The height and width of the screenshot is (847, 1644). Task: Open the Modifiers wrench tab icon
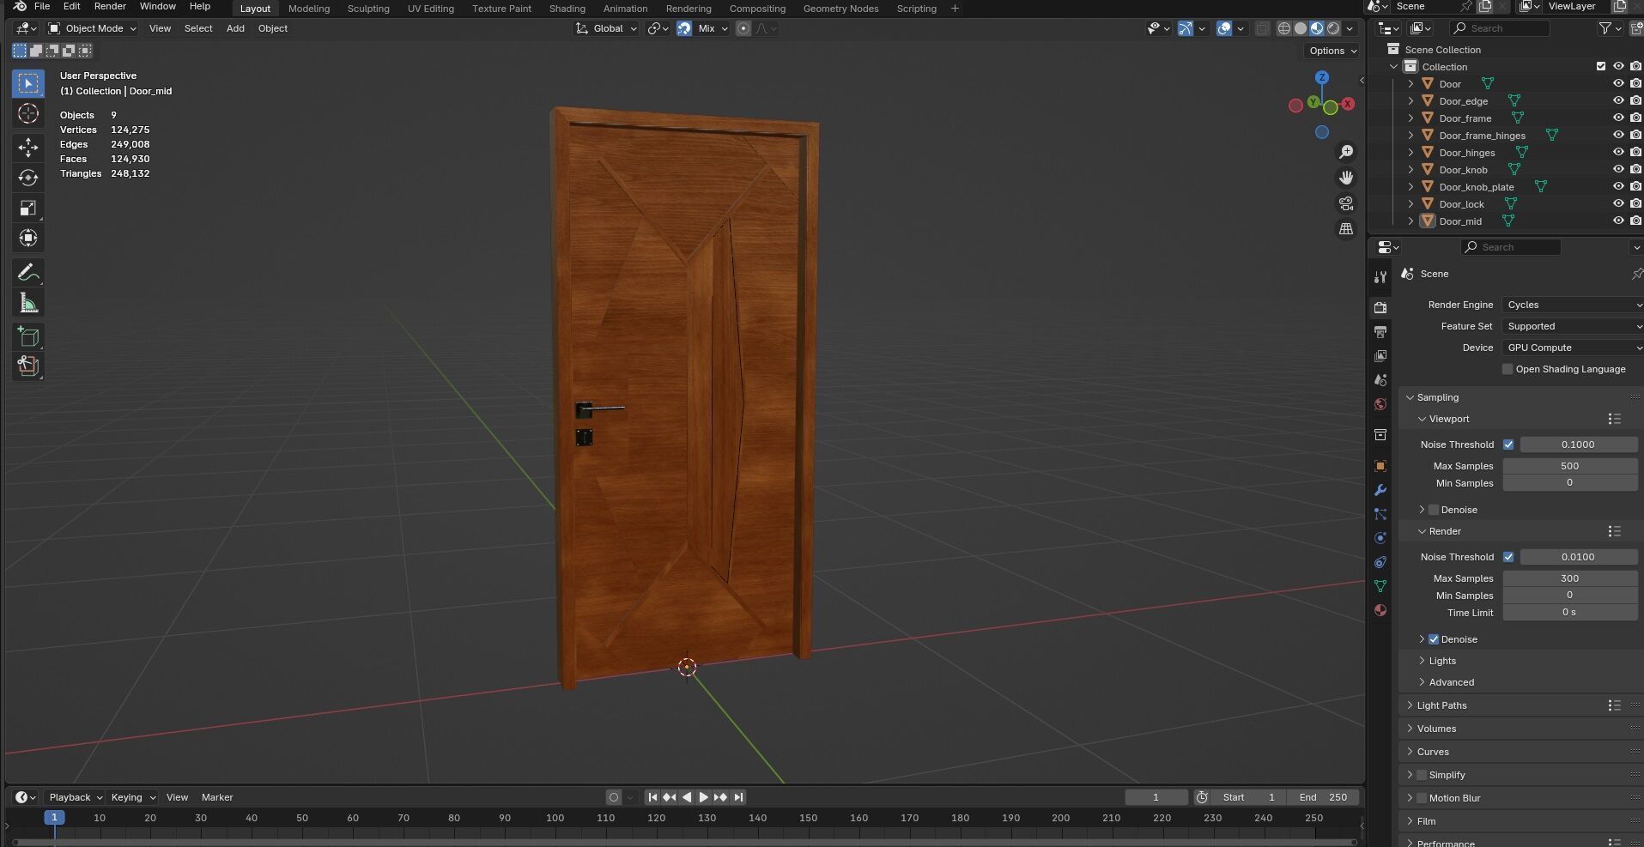[1380, 490]
